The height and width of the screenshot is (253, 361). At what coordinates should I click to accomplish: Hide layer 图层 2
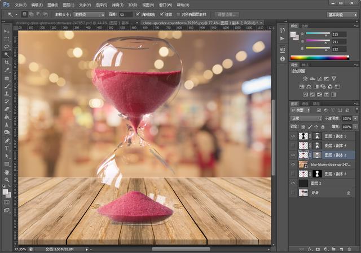[x=293, y=183]
